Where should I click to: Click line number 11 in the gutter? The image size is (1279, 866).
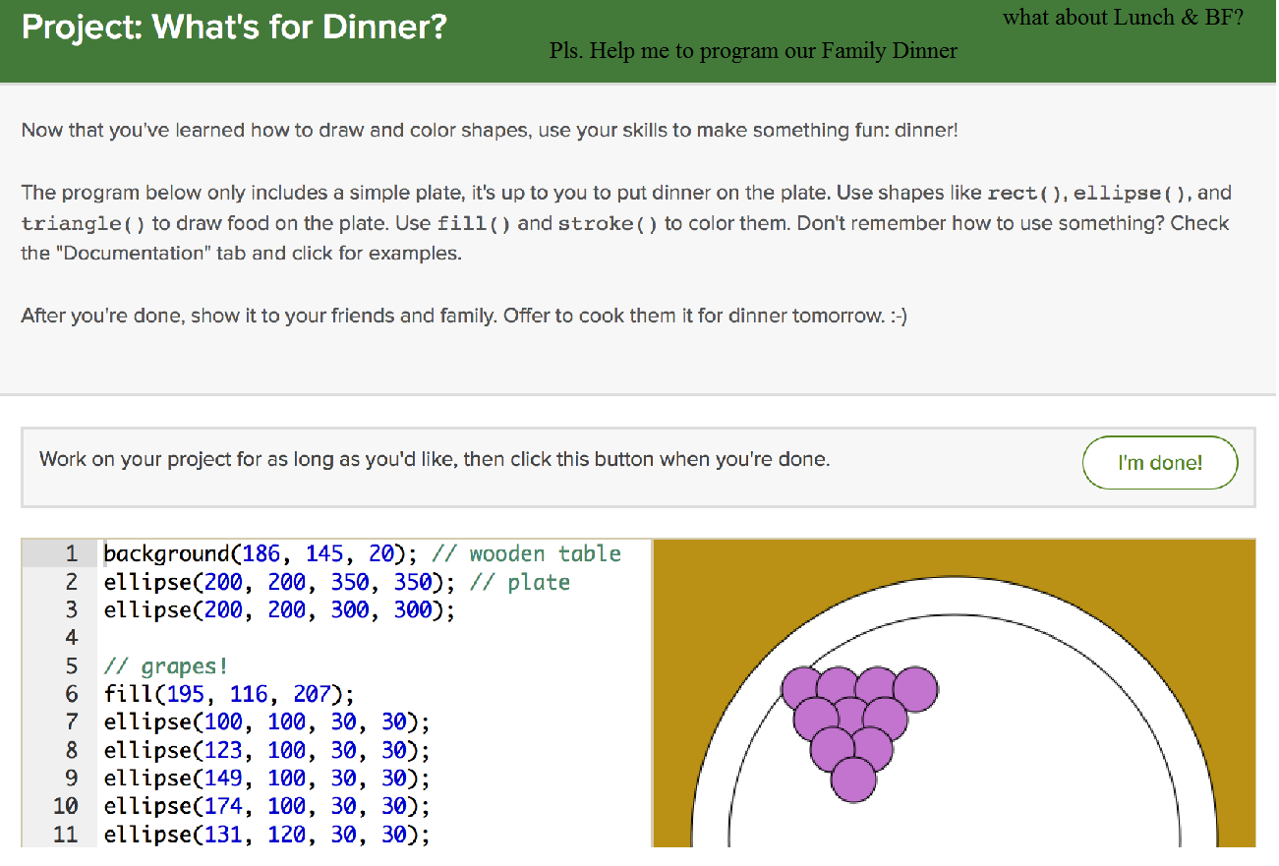[x=65, y=835]
